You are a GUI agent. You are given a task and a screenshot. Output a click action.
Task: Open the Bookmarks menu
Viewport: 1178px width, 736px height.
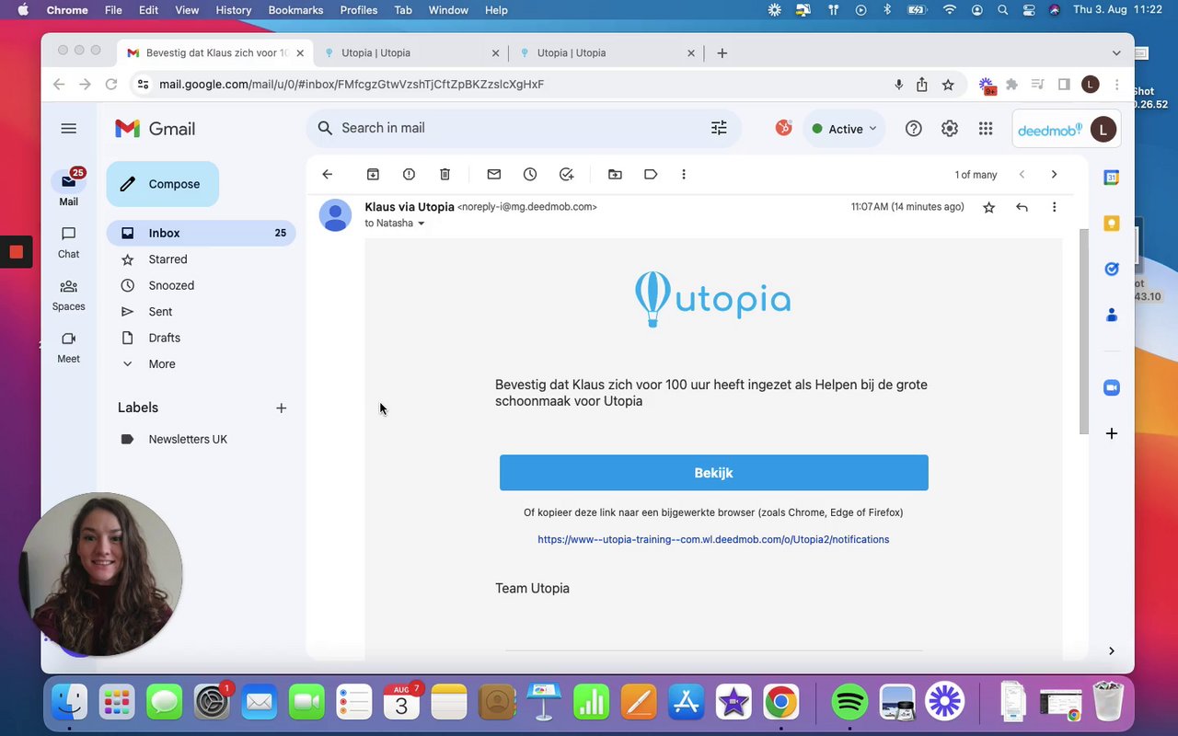tap(295, 10)
